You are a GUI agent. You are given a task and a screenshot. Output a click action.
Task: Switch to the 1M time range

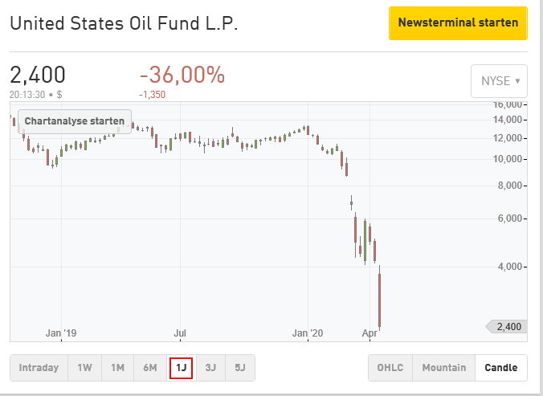117,368
